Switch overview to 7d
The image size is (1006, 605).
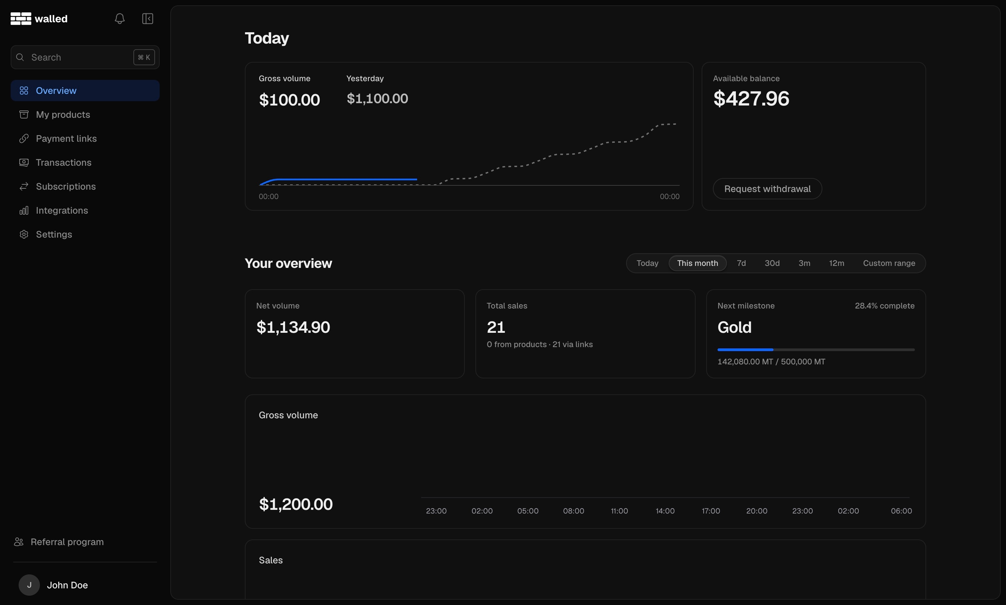(x=741, y=263)
